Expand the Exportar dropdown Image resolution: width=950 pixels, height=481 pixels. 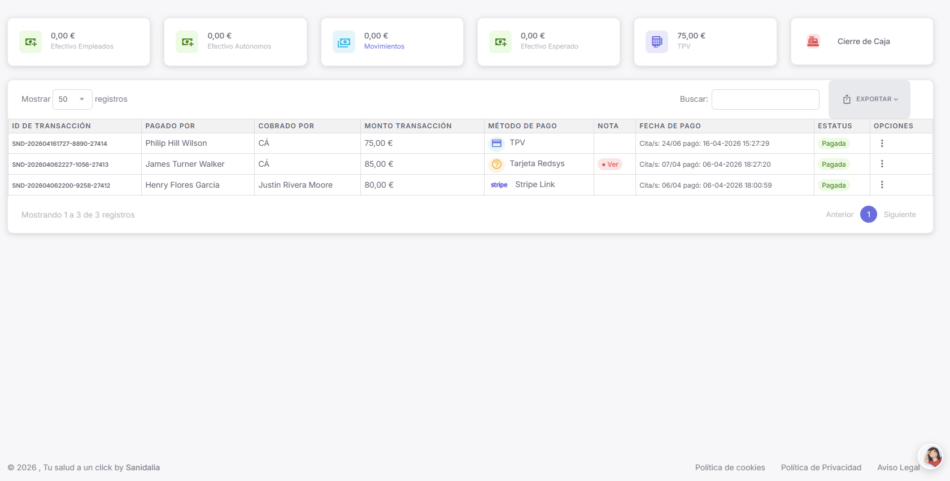click(870, 99)
